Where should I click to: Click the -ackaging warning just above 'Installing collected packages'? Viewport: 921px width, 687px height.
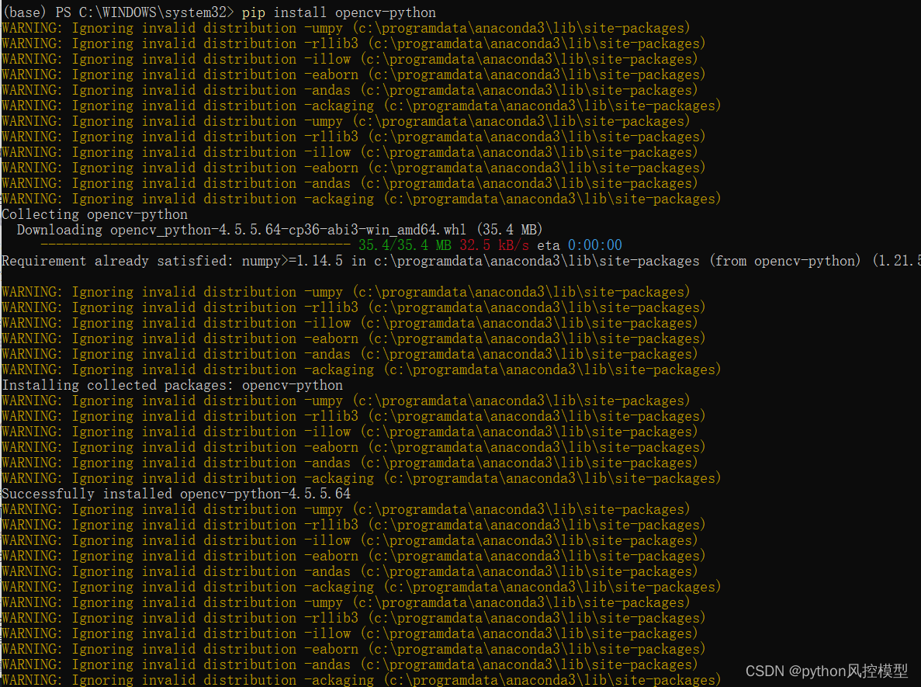362,370
